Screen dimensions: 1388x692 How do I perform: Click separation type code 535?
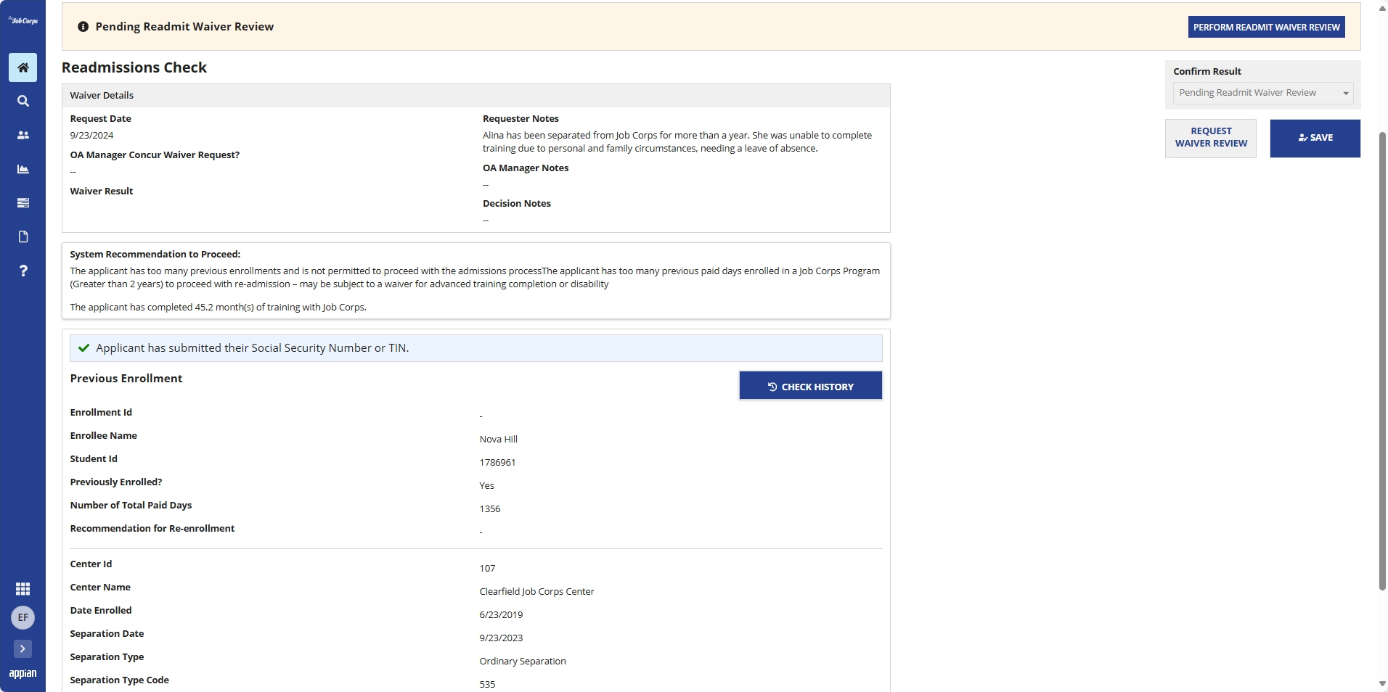[x=487, y=685]
